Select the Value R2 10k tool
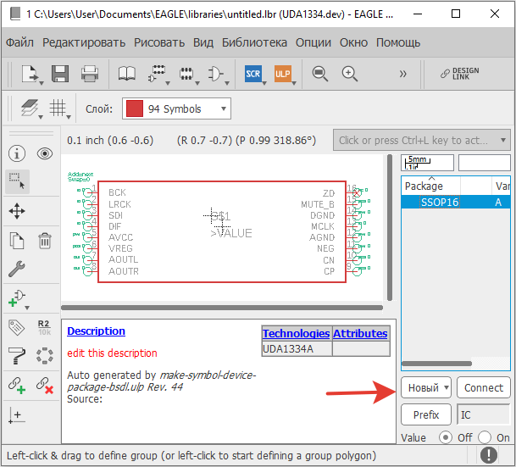This screenshot has height=467, width=516. [44, 328]
